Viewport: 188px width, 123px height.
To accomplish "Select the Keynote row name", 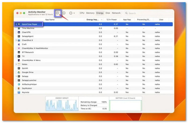I will pos(26,92).
